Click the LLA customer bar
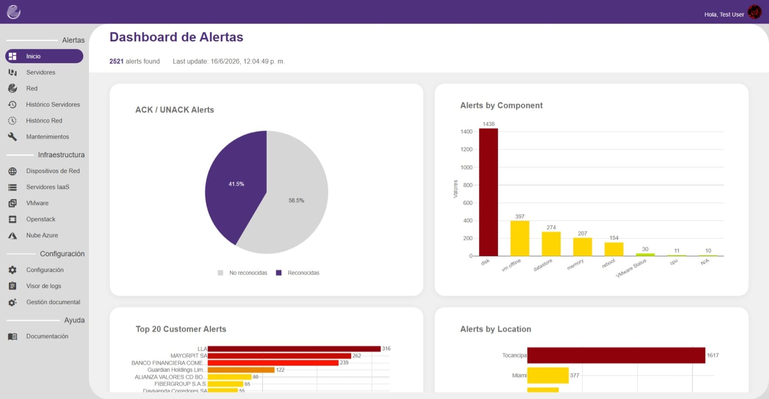The width and height of the screenshot is (769, 399). 294,349
